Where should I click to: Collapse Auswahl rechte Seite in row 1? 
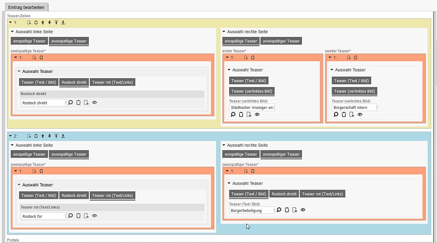pos(224,32)
